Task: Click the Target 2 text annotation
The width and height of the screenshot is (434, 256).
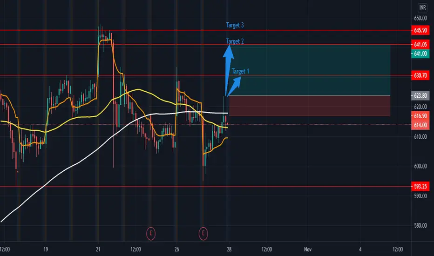Action: point(235,41)
